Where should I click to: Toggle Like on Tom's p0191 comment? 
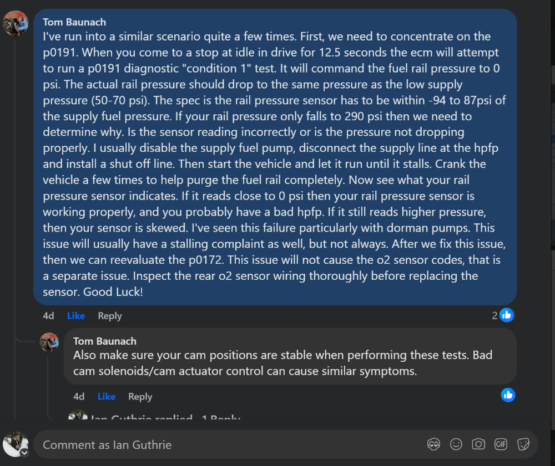click(76, 316)
